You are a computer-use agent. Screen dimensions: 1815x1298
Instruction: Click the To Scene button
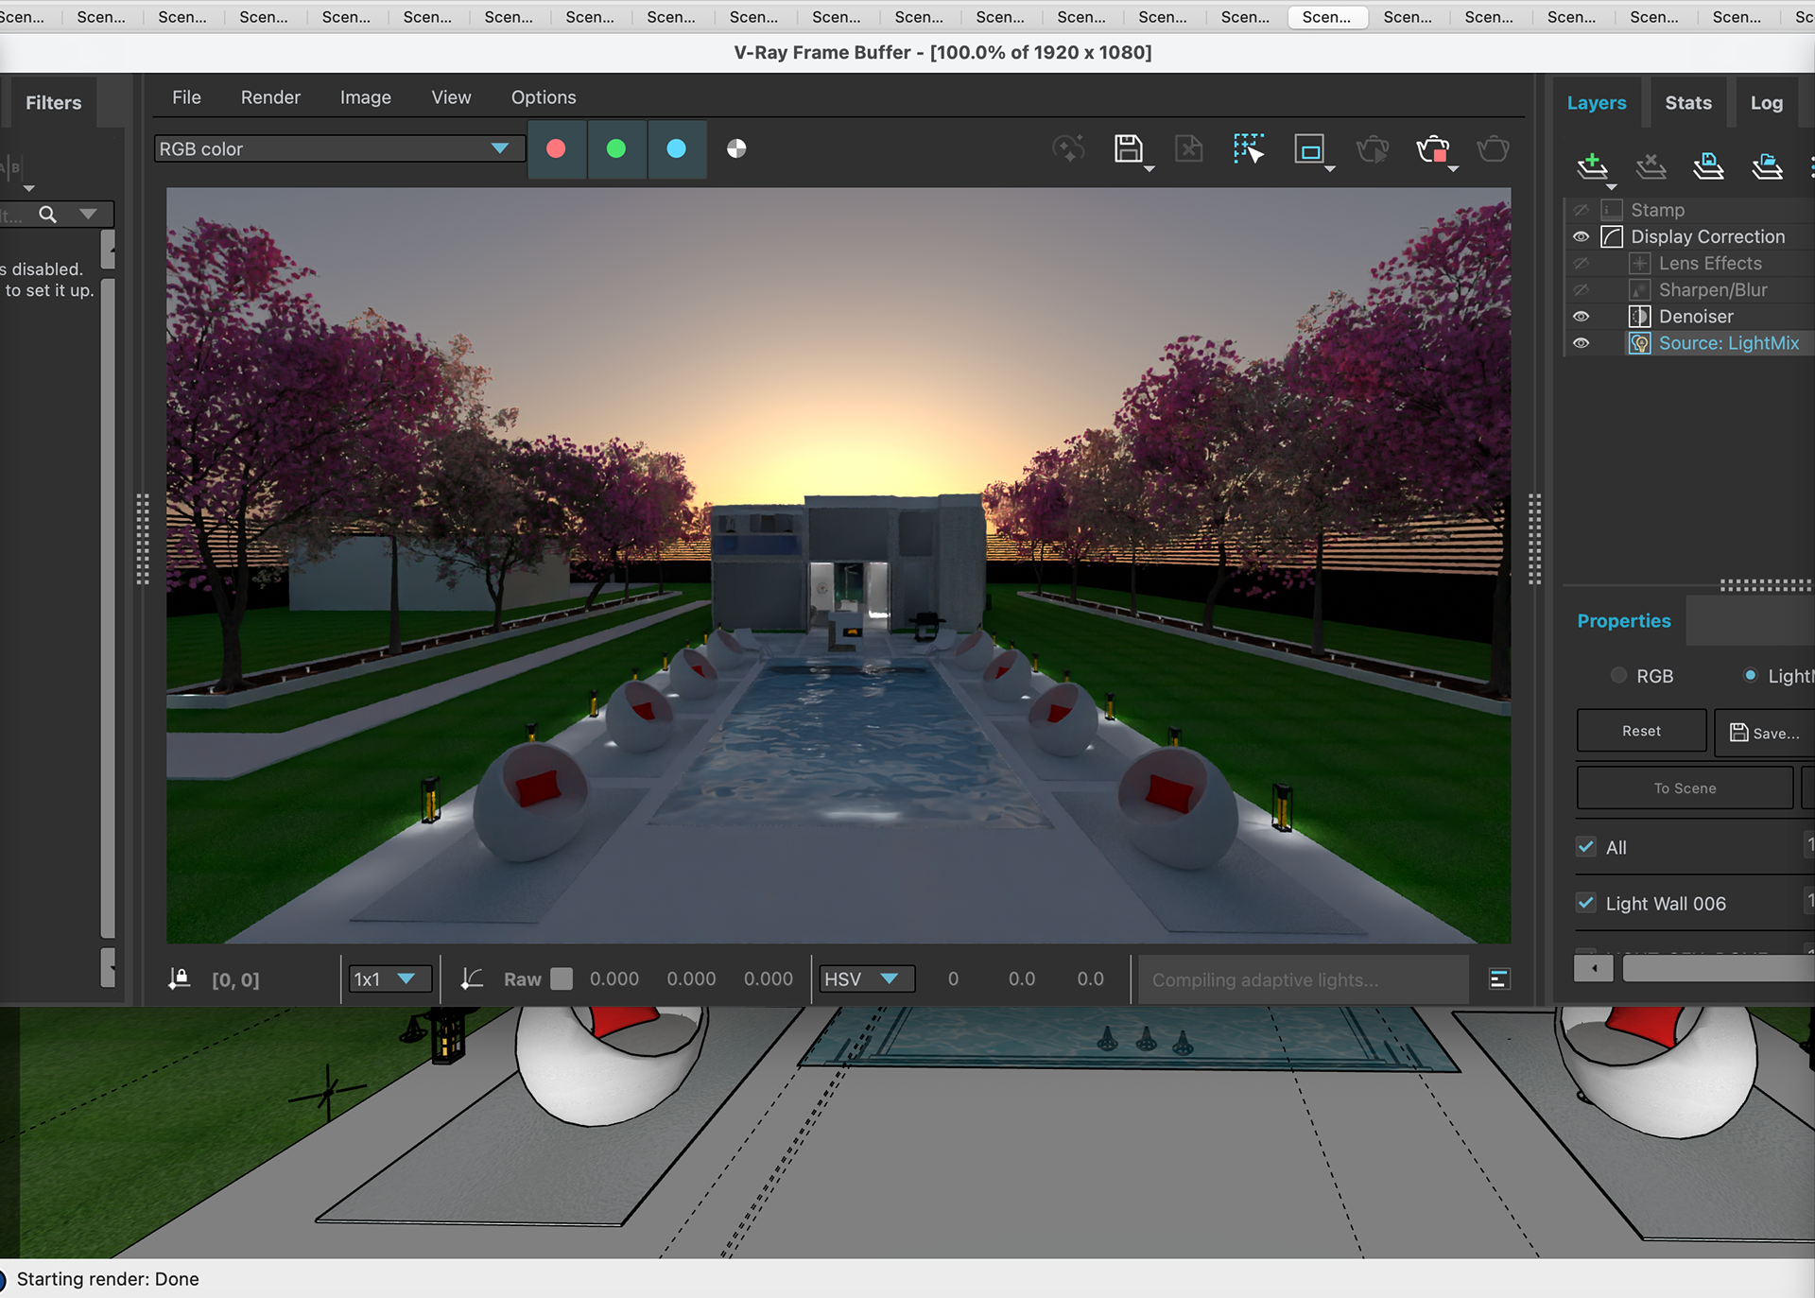[x=1684, y=787]
